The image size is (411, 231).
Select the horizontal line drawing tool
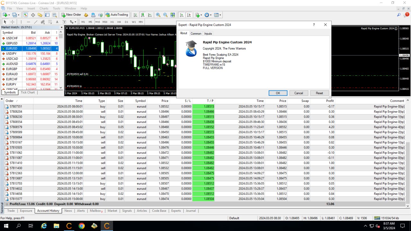pyautogui.click(x=28, y=22)
